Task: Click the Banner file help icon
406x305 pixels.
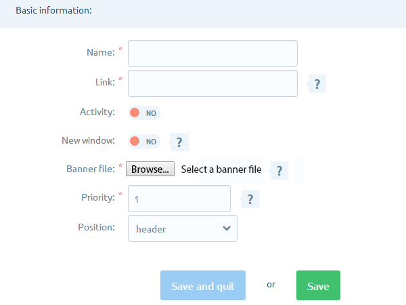Action: [x=279, y=170]
